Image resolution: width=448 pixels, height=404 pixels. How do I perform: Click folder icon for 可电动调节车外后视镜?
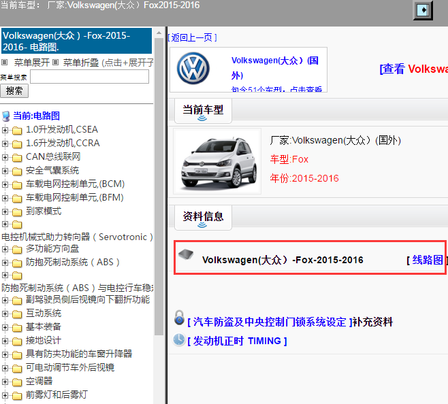(17, 369)
